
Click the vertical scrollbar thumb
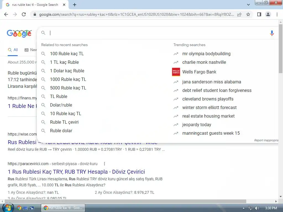coord(281,49)
